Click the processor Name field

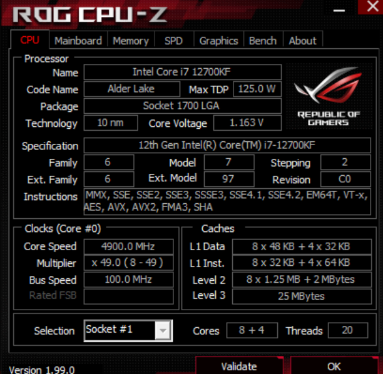[x=183, y=72]
